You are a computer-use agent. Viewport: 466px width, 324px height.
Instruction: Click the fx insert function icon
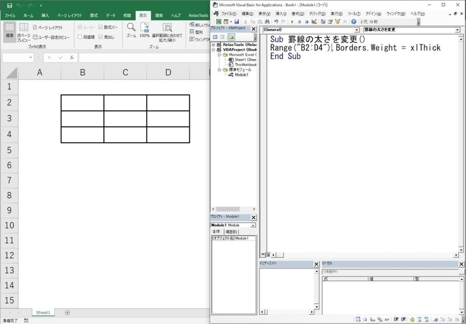[72, 58]
